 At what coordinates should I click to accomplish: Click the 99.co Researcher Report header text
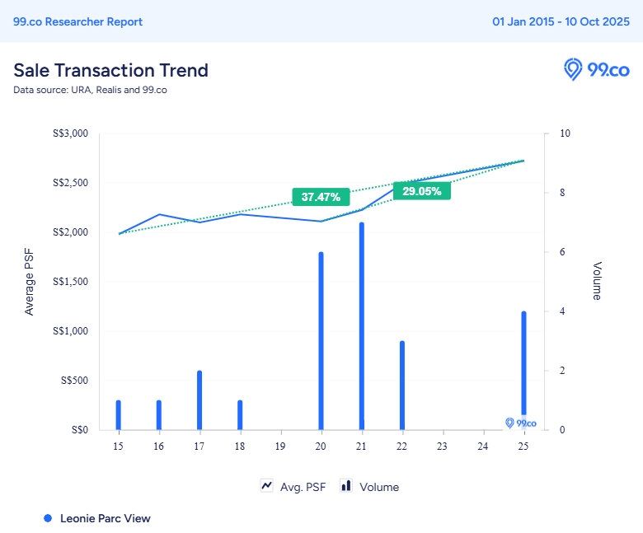pos(77,21)
